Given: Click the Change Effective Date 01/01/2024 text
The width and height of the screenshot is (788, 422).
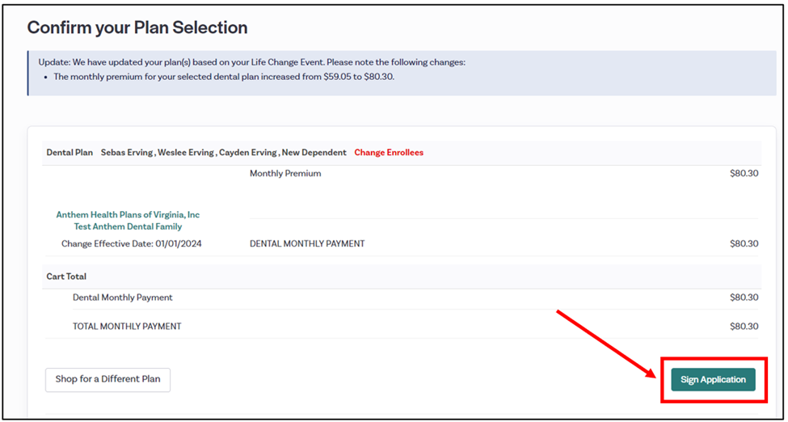Looking at the screenshot, I should (131, 243).
